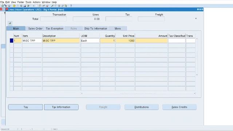Click the Item cell MISC TPP
Viewport: 233px width, 131px height.
coord(32,41)
